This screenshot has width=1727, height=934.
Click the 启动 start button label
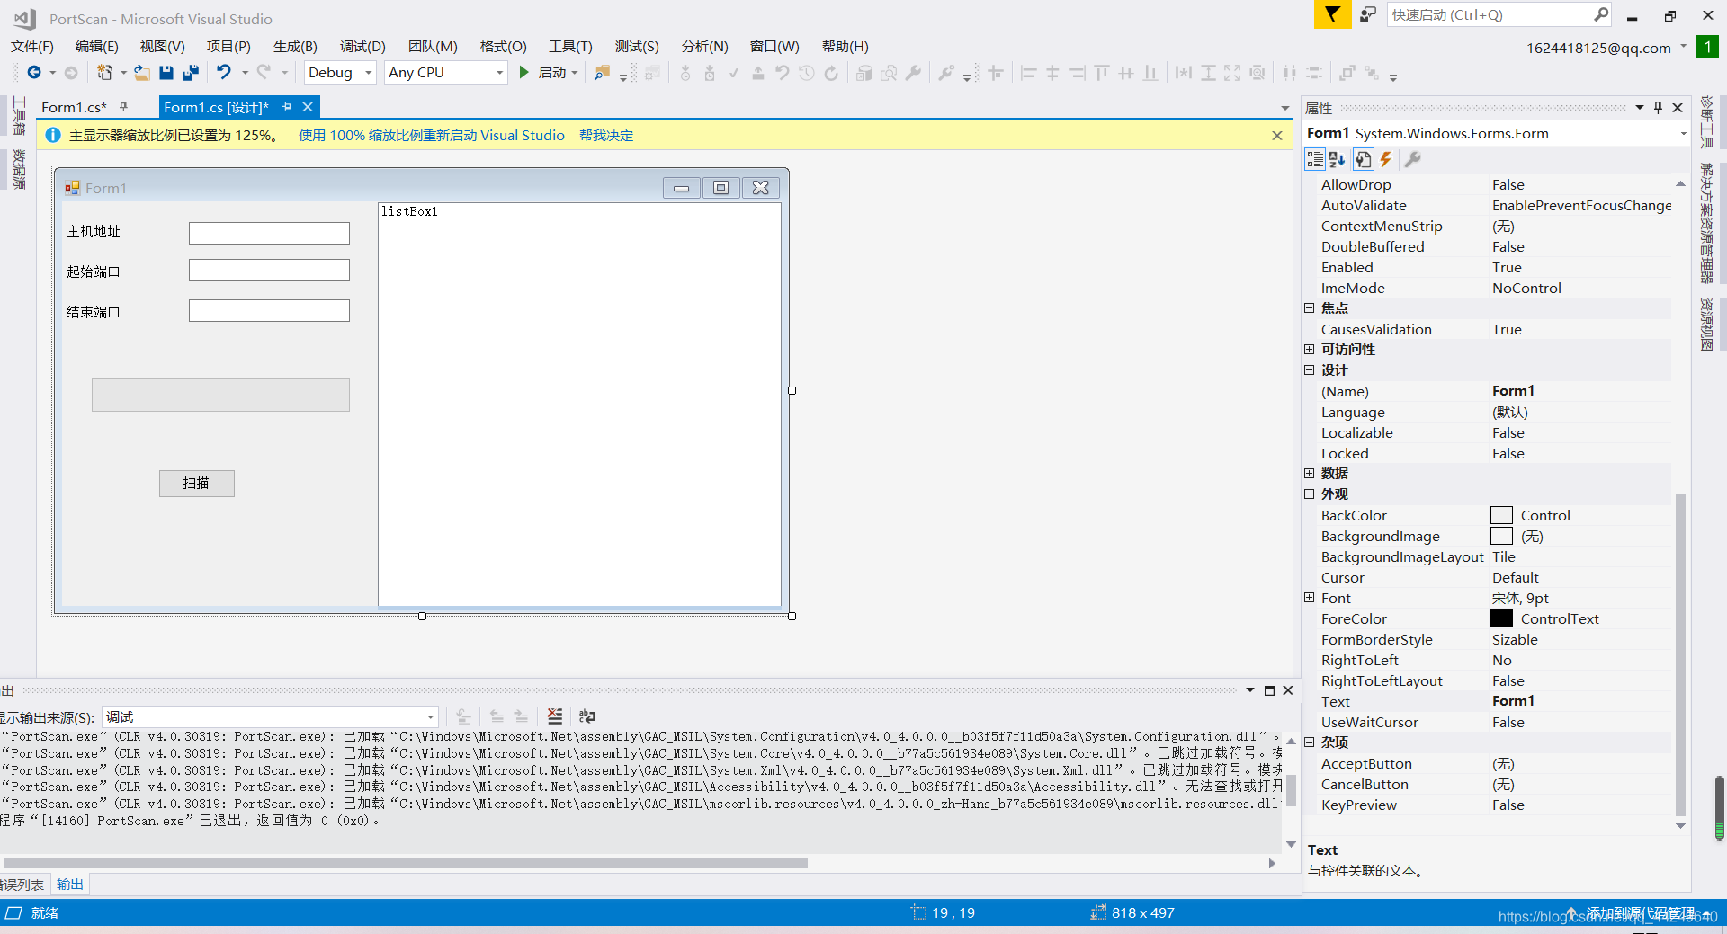click(x=552, y=73)
